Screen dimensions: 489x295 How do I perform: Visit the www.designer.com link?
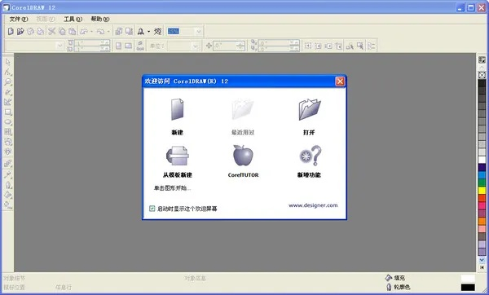(313, 205)
